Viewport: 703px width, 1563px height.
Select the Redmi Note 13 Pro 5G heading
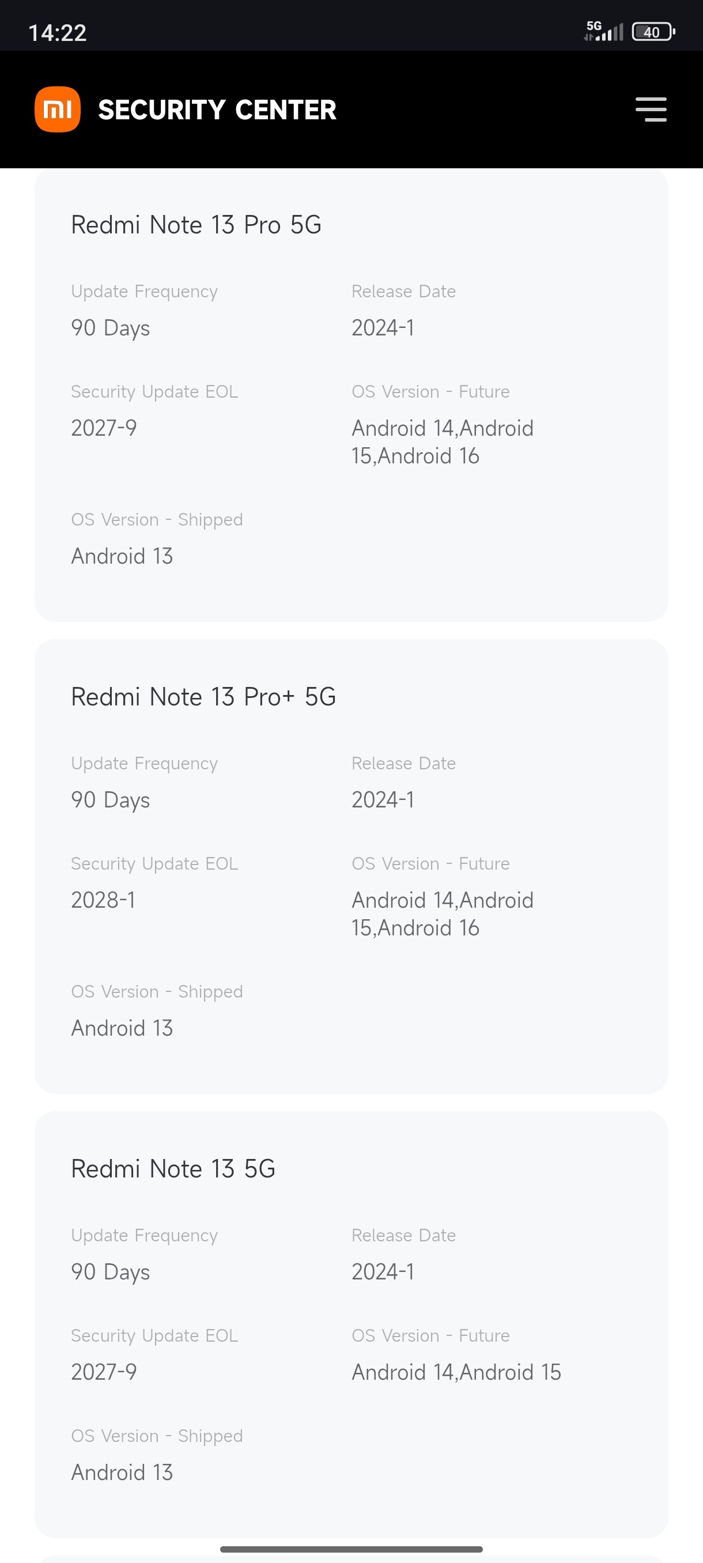click(x=196, y=225)
